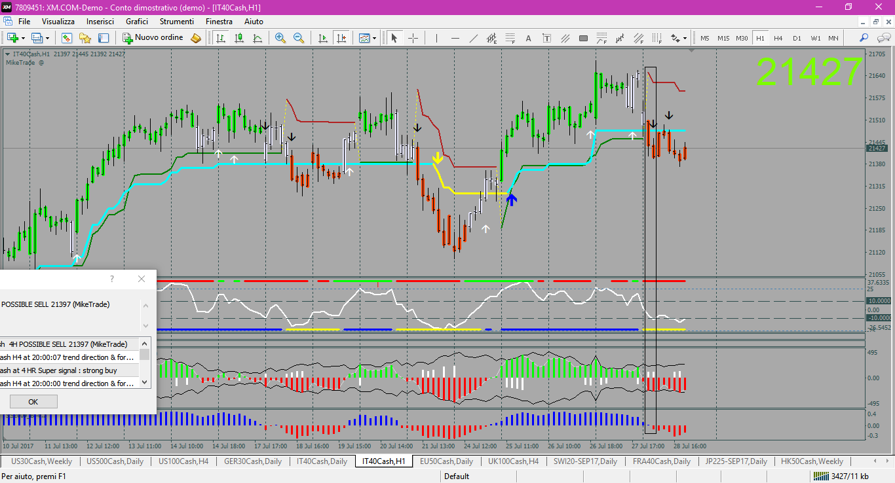
Task: Open the chat community icon
Action: point(883,38)
